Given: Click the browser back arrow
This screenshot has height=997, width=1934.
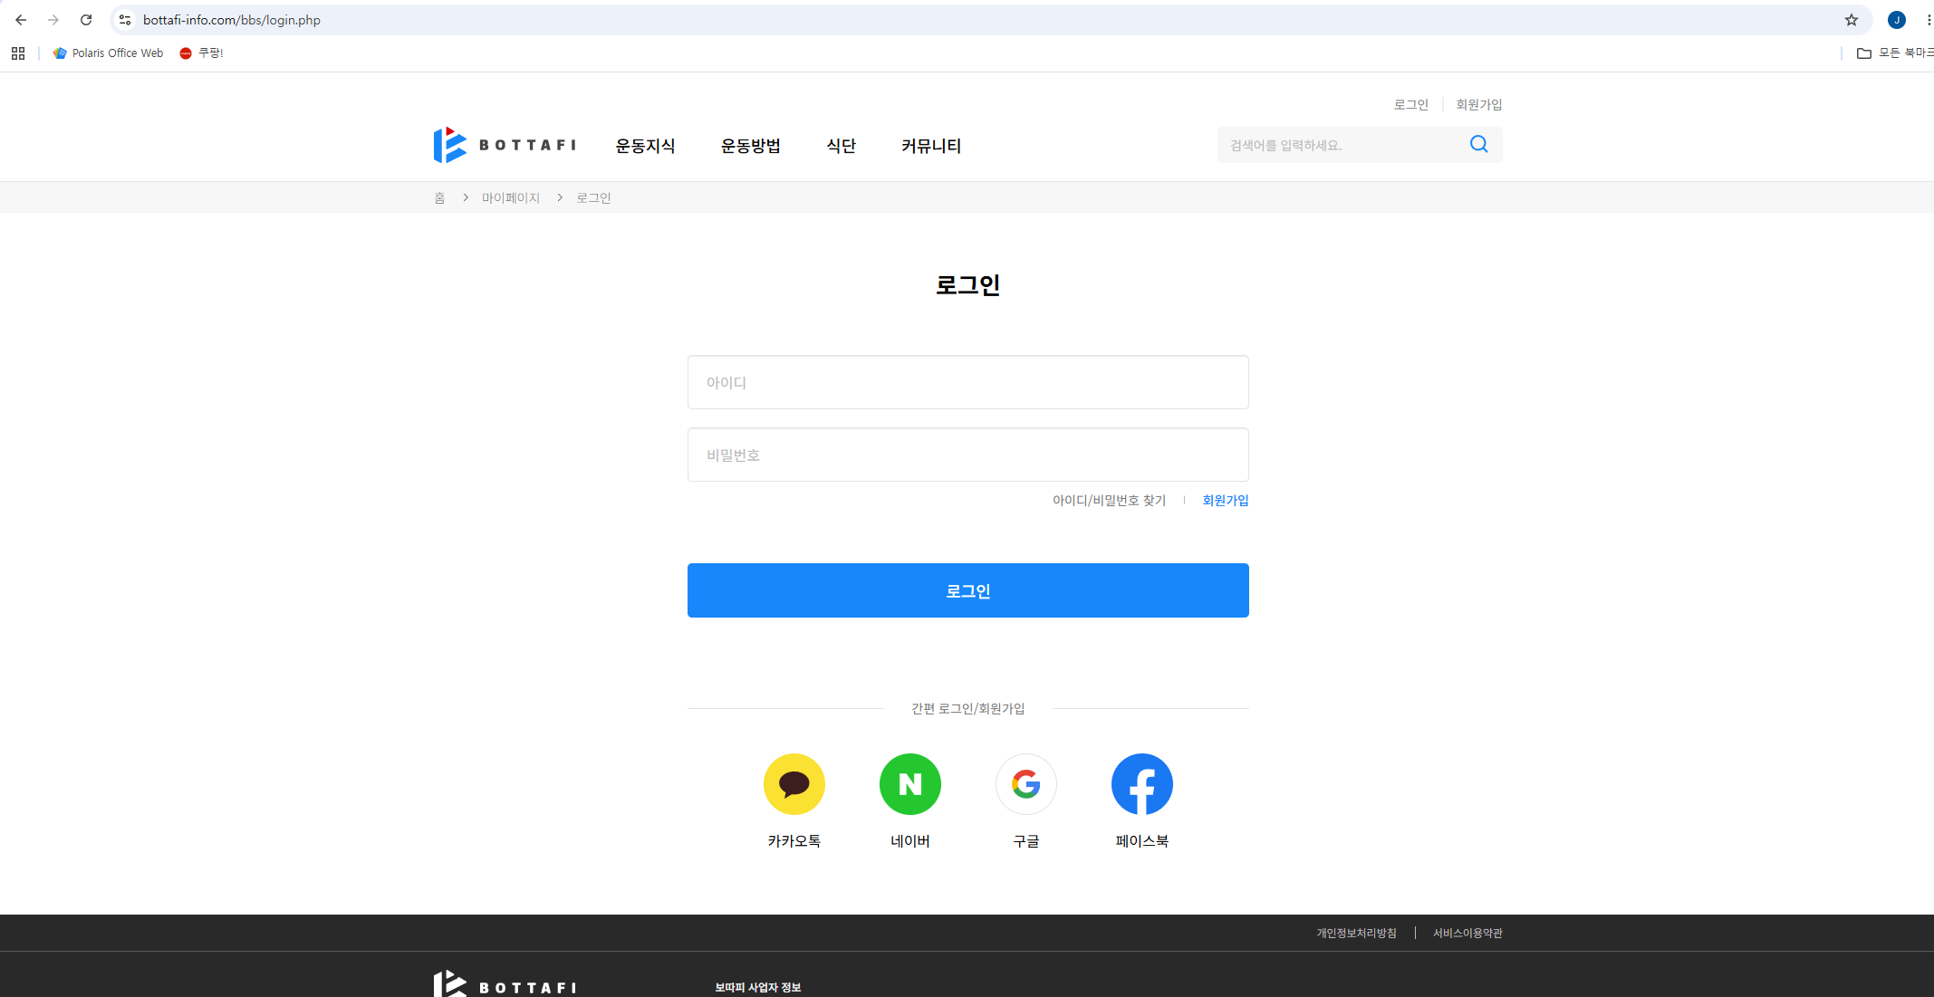Looking at the screenshot, I should pos(21,20).
